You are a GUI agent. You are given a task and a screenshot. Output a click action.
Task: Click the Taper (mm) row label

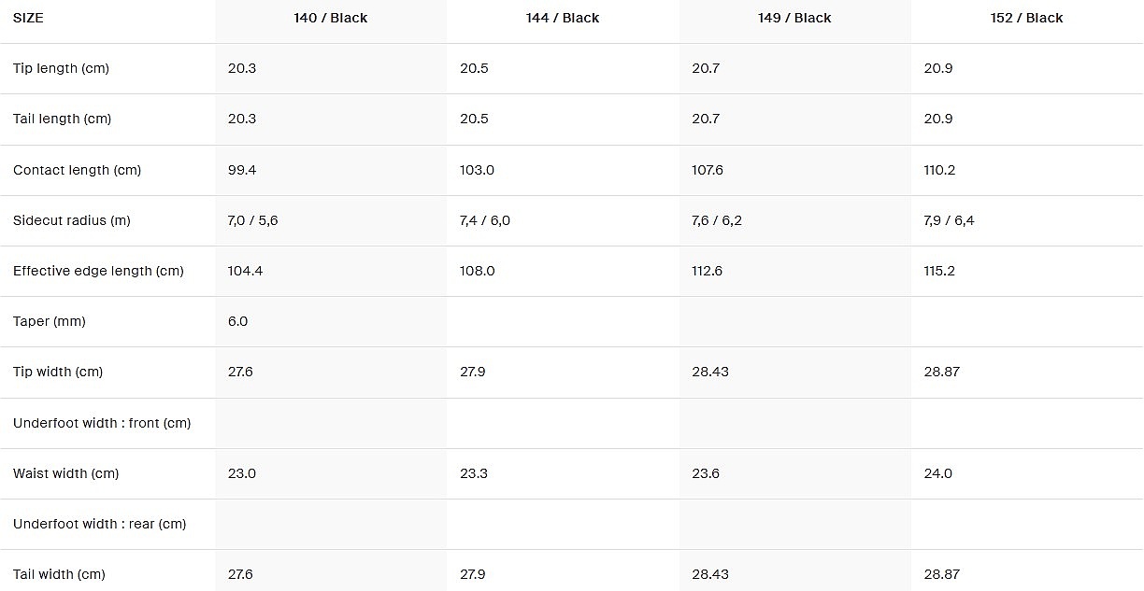click(x=49, y=321)
